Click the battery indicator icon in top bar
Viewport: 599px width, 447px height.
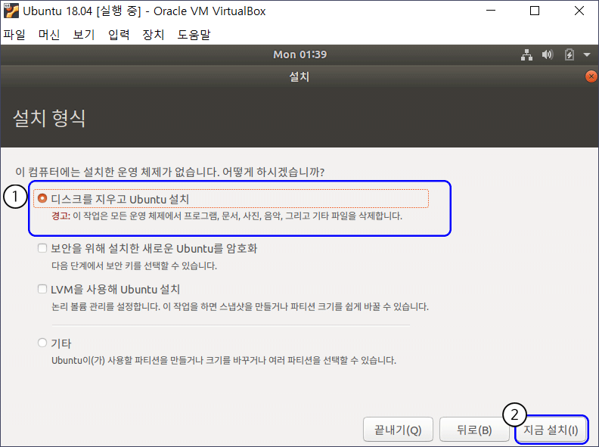click(x=570, y=54)
